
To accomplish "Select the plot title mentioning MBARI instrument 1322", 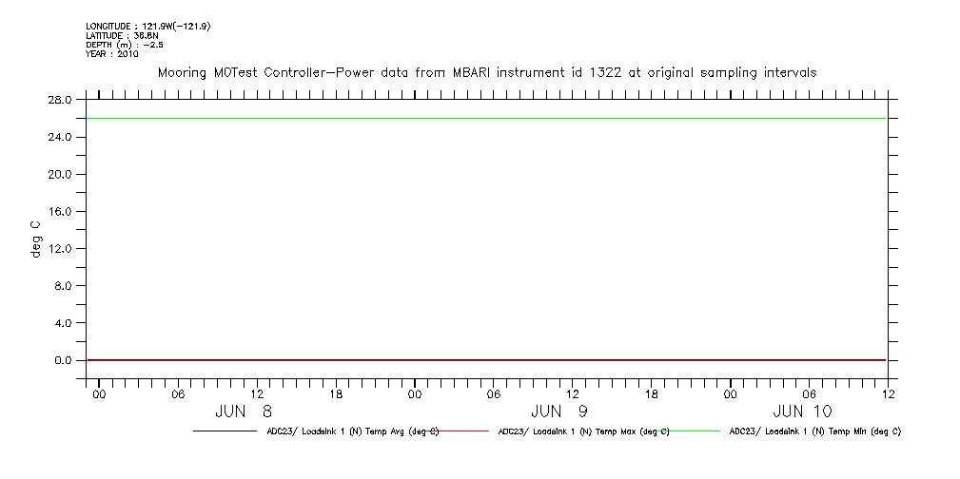I will 486,73.
